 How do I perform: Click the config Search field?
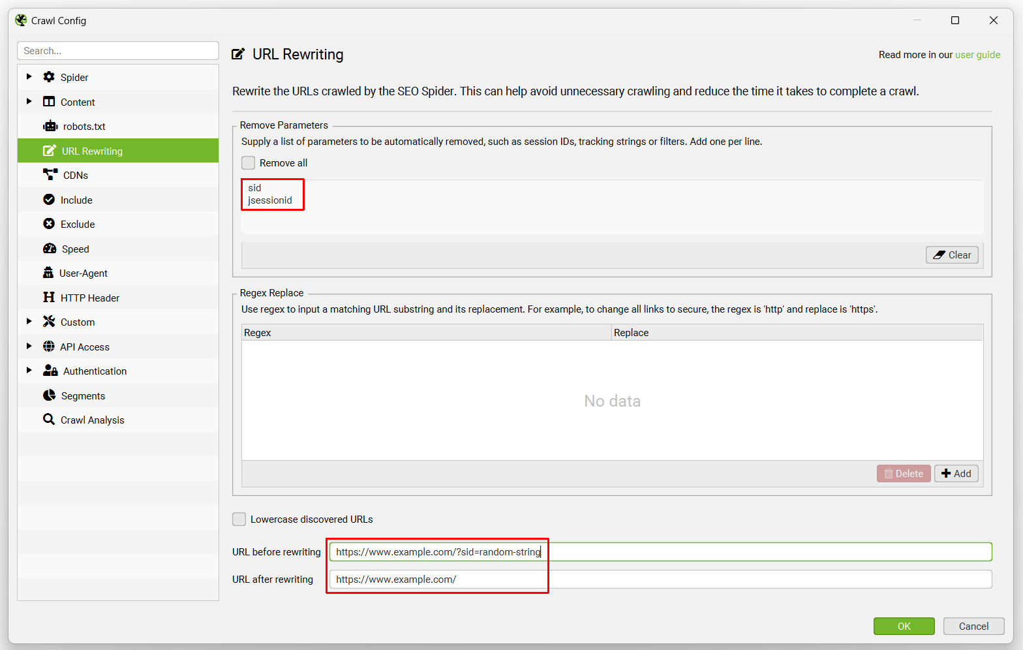click(x=118, y=50)
